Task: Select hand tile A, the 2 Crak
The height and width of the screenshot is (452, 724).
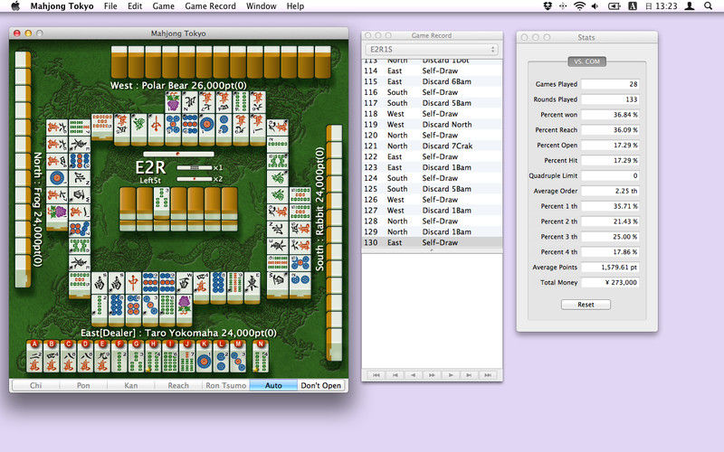Action: click(x=34, y=358)
